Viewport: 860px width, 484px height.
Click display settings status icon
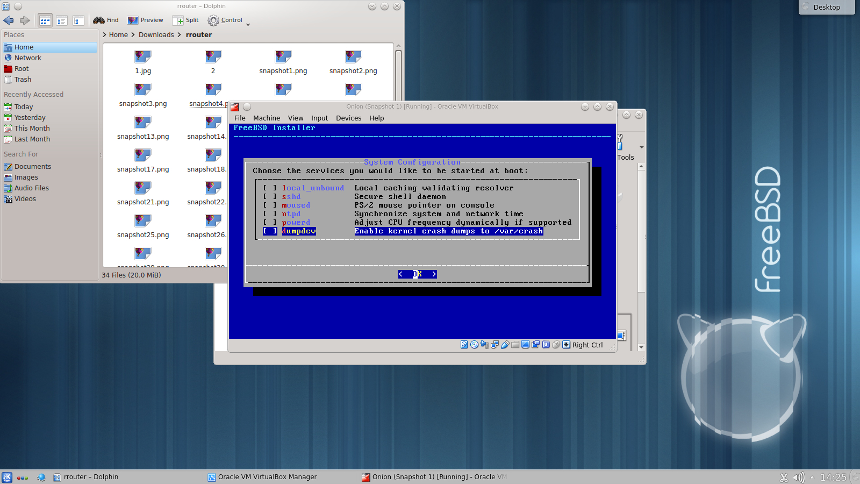(525, 345)
